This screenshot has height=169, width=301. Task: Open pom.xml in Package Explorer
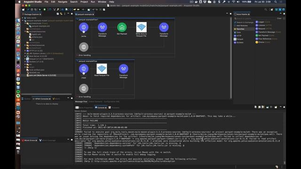pos(41,76)
